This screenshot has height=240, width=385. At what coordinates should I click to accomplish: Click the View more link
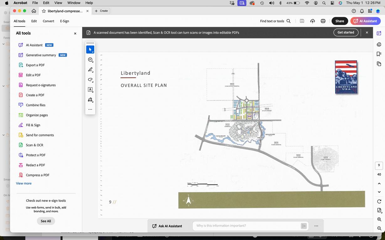click(x=24, y=183)
